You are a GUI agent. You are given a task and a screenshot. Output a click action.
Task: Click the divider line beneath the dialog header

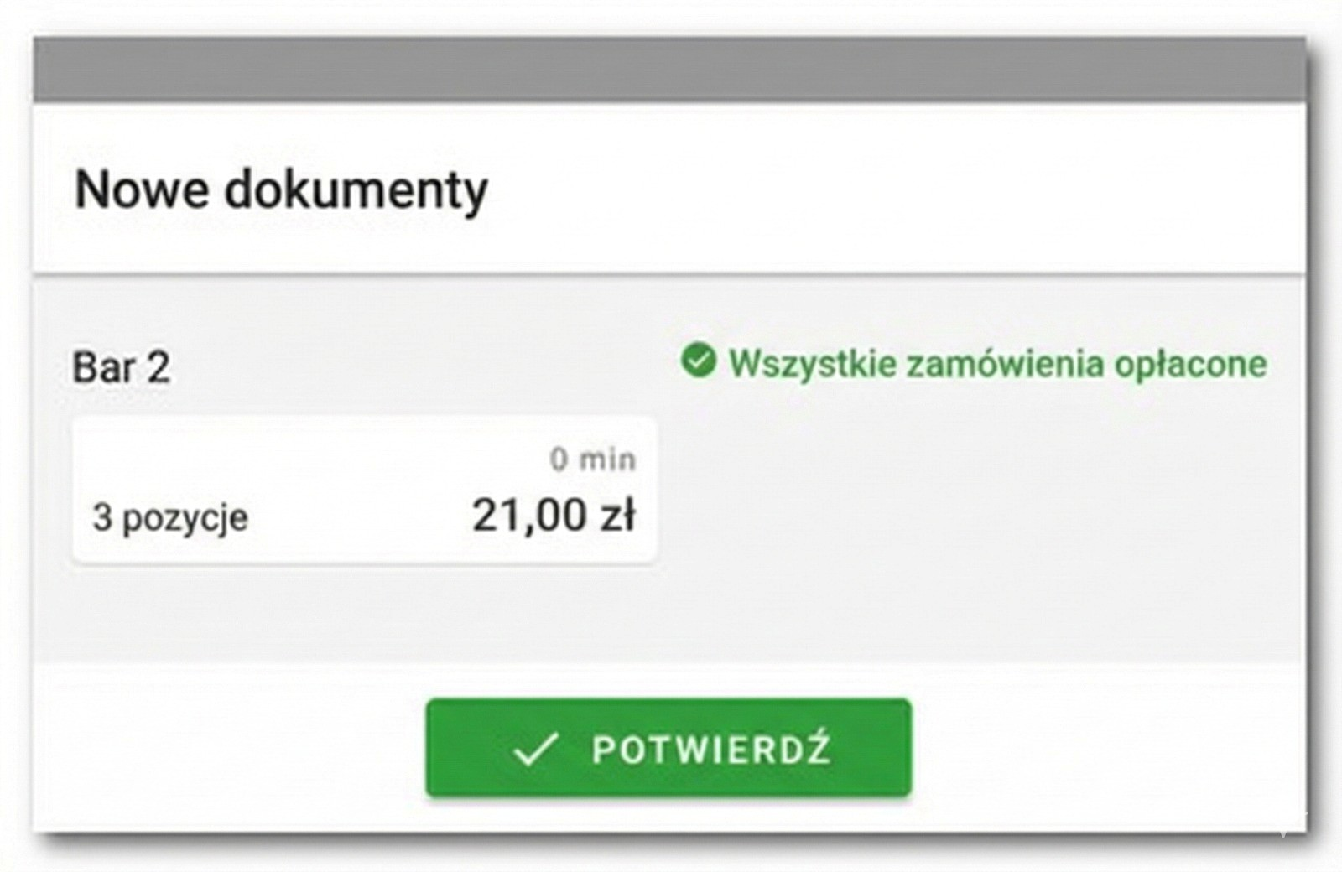point(669,273)
